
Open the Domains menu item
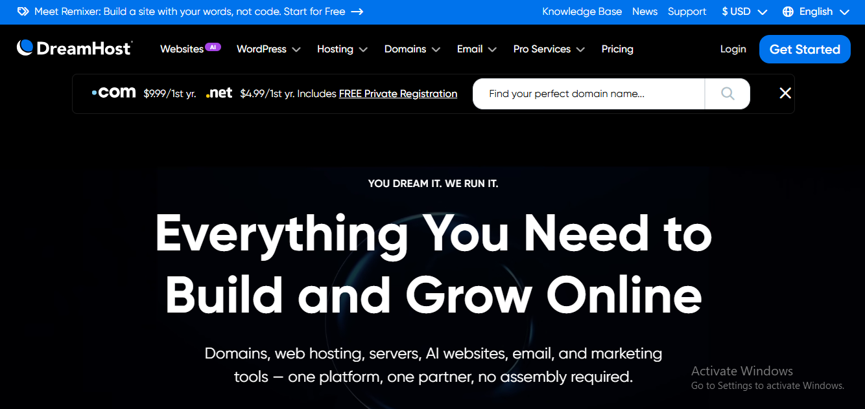point(405,49)
